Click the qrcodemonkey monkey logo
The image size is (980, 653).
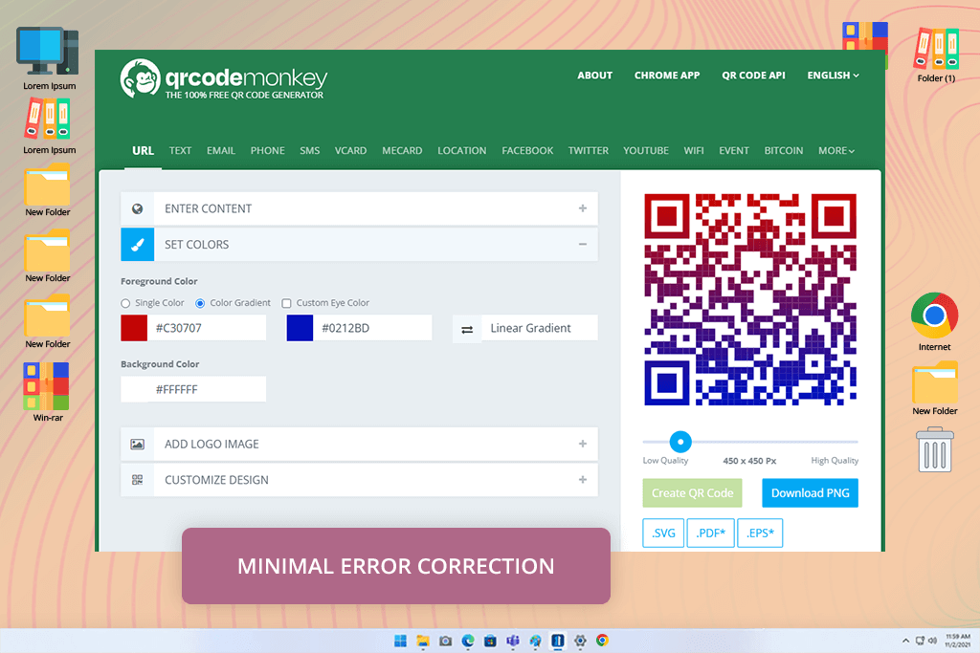[141, 78]
